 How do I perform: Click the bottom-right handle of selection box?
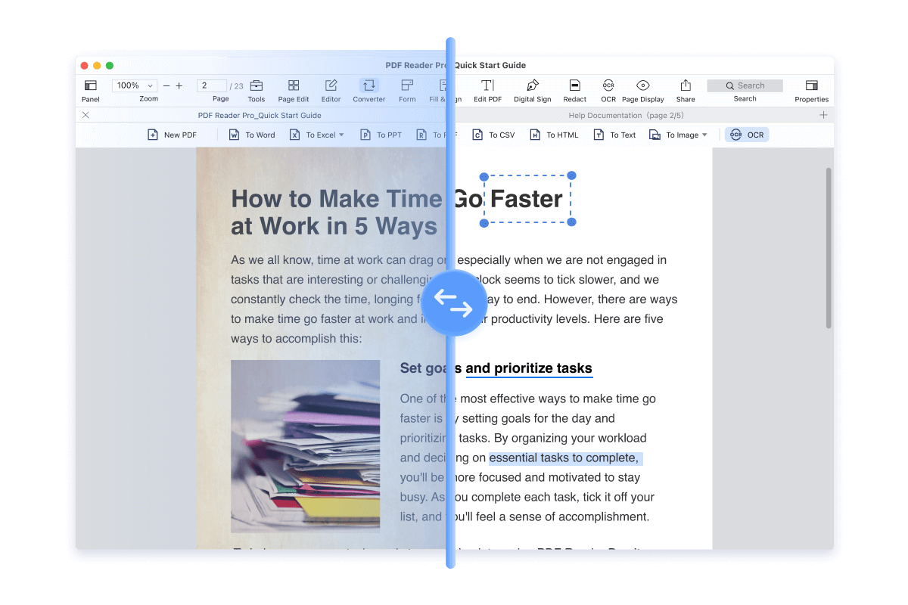point(571,222)
